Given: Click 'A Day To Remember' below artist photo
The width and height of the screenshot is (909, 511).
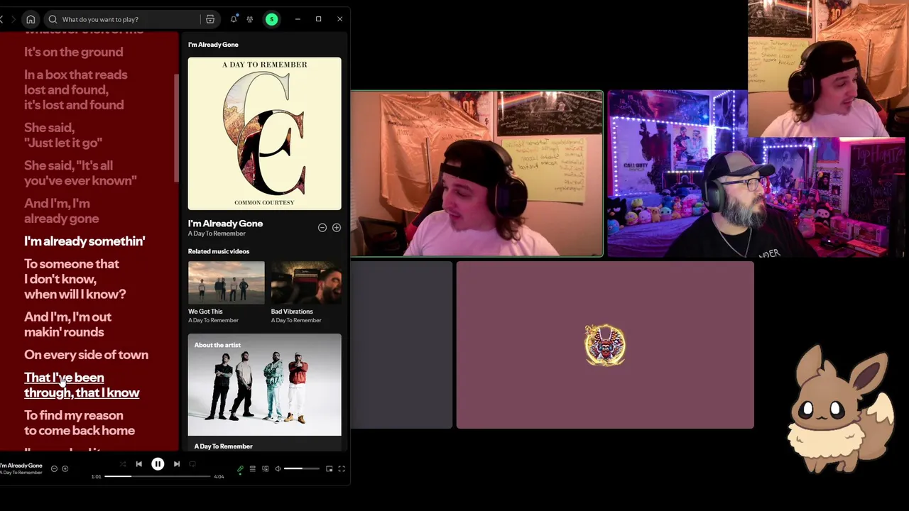Looking at the screenshot, I should pos(223,446).
